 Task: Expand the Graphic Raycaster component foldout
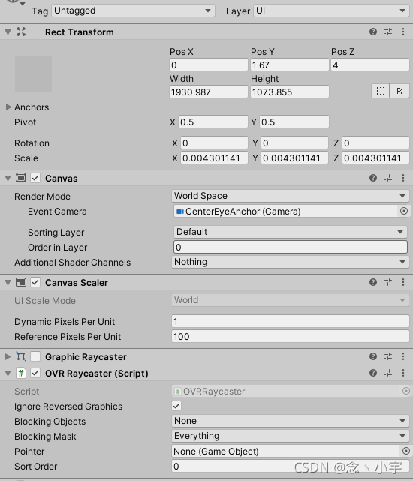[8, 356]
